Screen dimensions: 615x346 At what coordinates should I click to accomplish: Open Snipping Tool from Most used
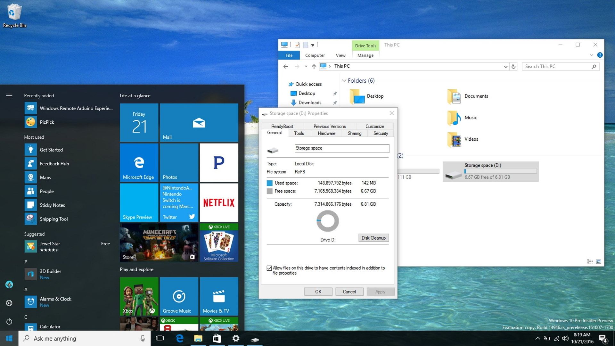(53, 219)
